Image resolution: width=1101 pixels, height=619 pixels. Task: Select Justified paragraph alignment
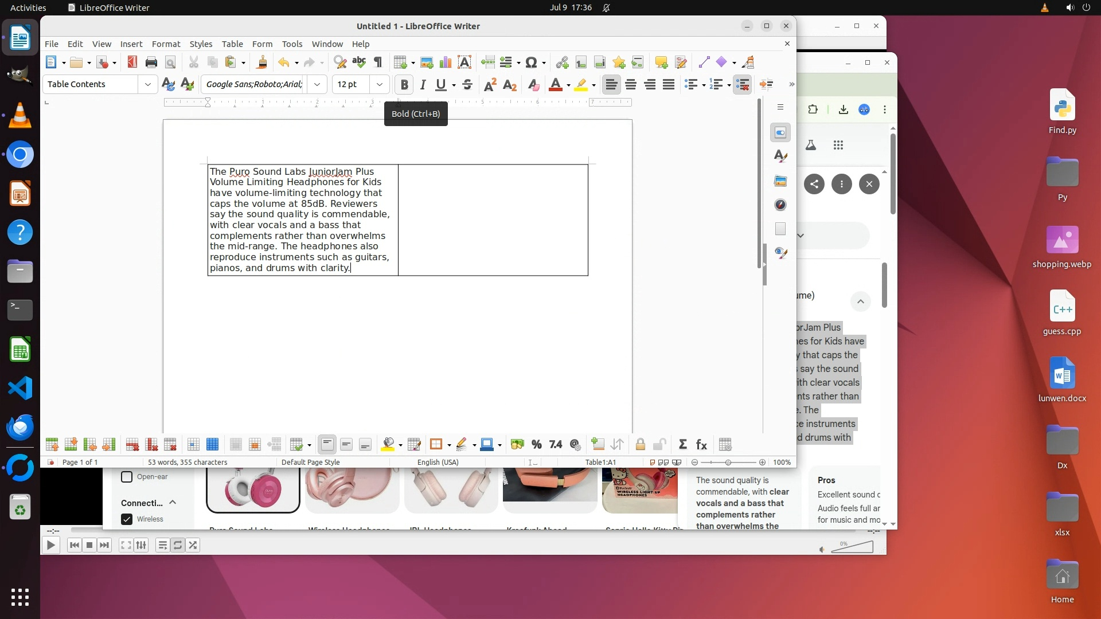pos(669,85)
